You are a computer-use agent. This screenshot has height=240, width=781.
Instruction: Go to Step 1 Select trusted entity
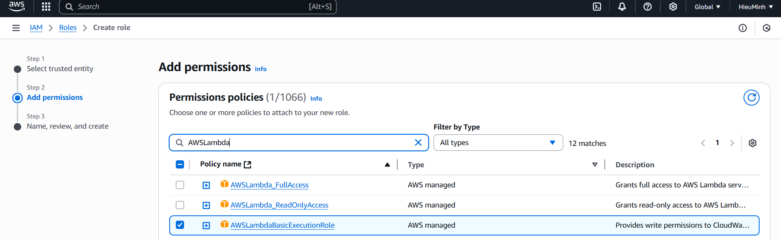pos(60,69)
